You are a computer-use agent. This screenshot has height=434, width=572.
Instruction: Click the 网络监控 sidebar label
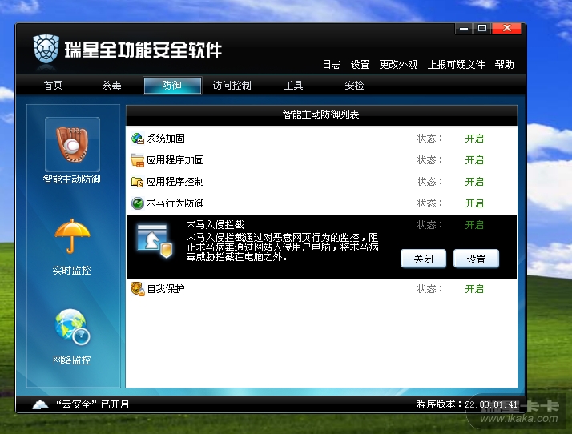pos(72,360)
